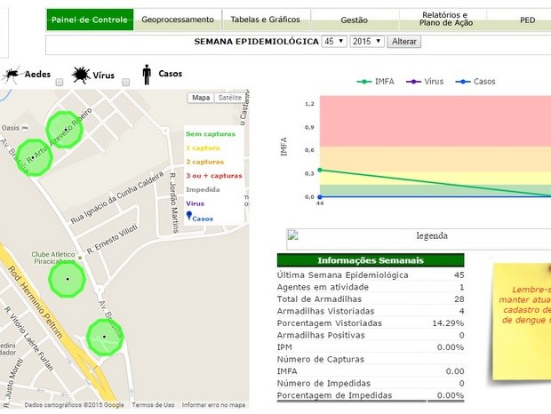Image resolution: width=551 pixels, height=414 pixels.
Task: Click Informar erro no mapa link
Action: (x=213, y=405)
